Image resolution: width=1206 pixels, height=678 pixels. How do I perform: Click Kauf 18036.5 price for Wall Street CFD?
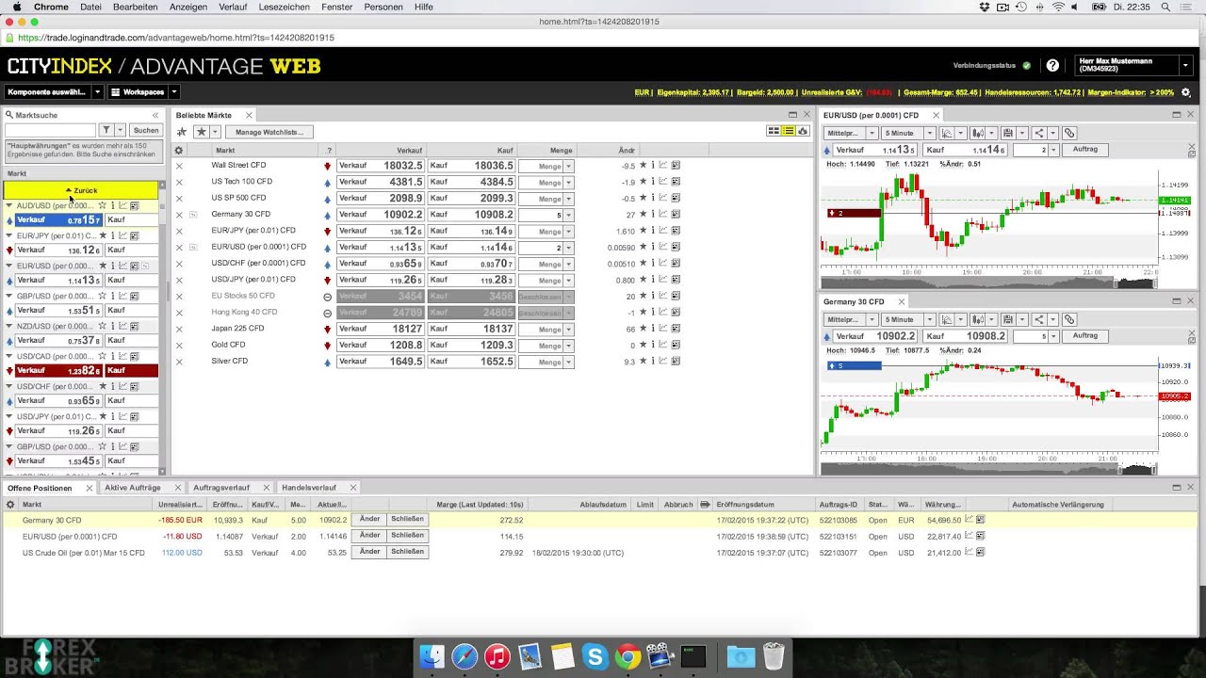point(471,166)
